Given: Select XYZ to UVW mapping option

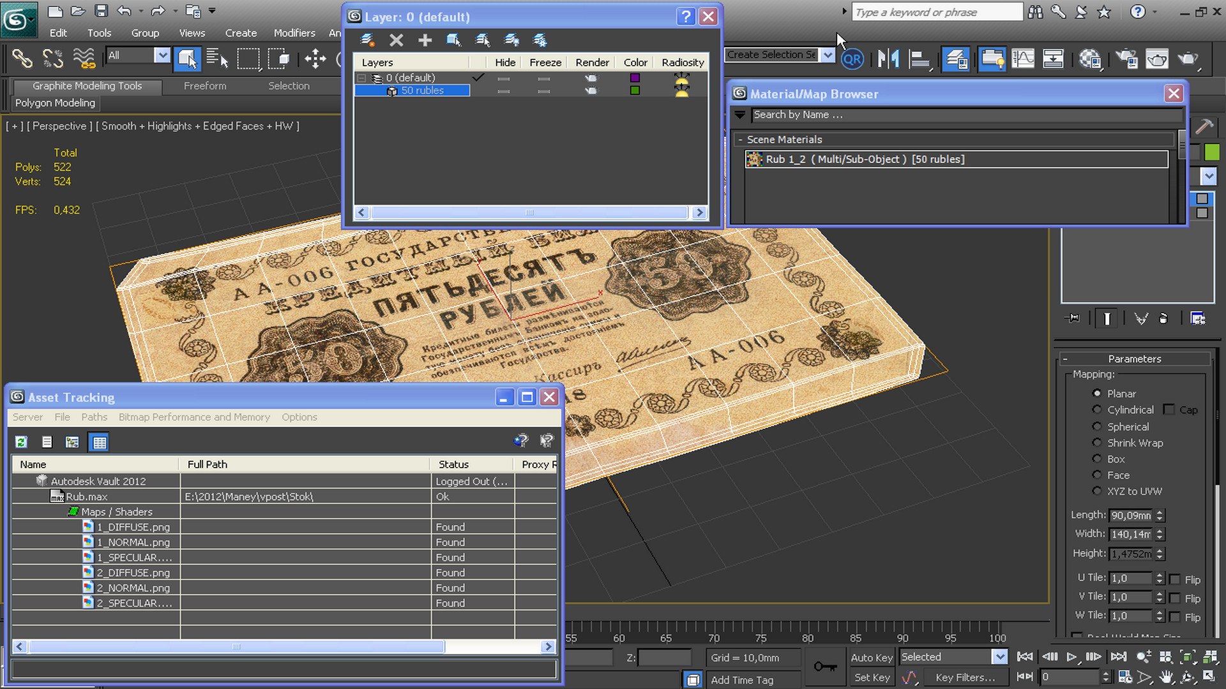Looking at the screenshot, I should pyautogui.click(x=1097, y=491).
